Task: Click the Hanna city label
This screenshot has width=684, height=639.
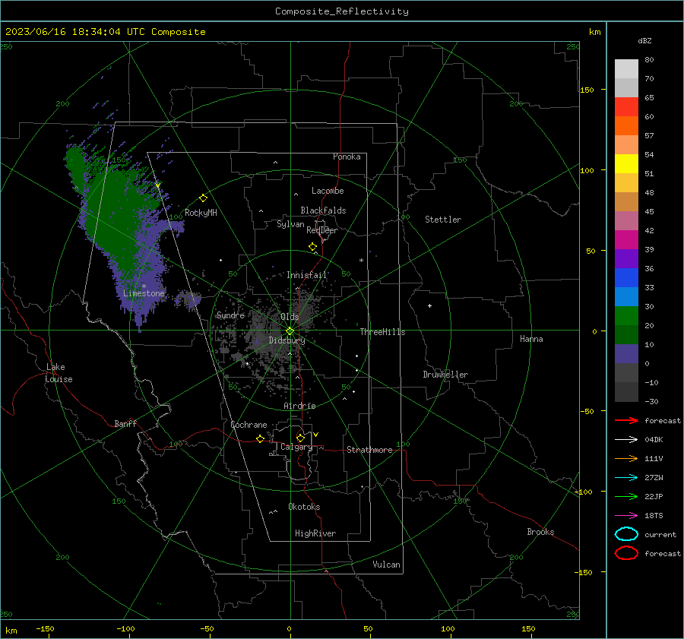Action: pyautogui.click(x=531, y=339)
